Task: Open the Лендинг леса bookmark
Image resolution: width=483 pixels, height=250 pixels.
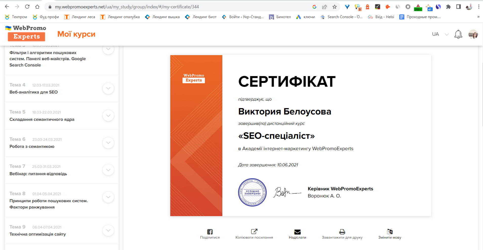Action: point(80,17)
